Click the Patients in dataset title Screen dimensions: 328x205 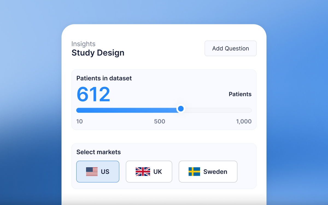(x=104, y=78)
